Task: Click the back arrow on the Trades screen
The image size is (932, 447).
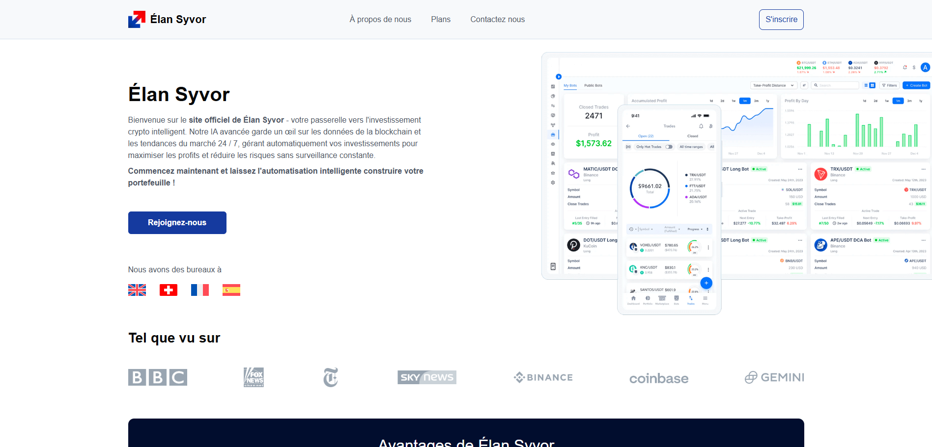Action: [628, 126]
